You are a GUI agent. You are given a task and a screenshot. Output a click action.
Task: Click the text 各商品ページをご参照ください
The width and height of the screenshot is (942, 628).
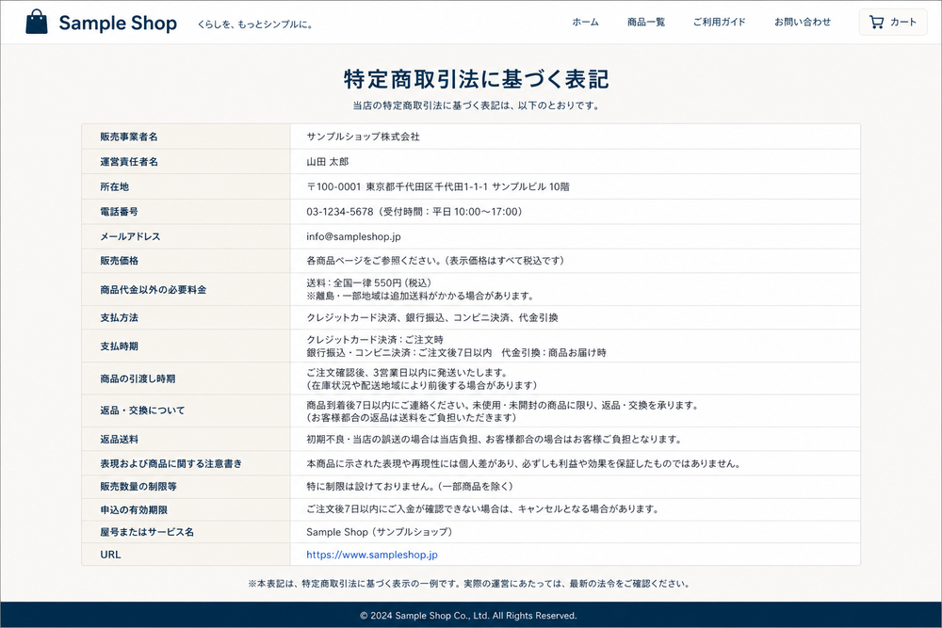pos(375,261)
